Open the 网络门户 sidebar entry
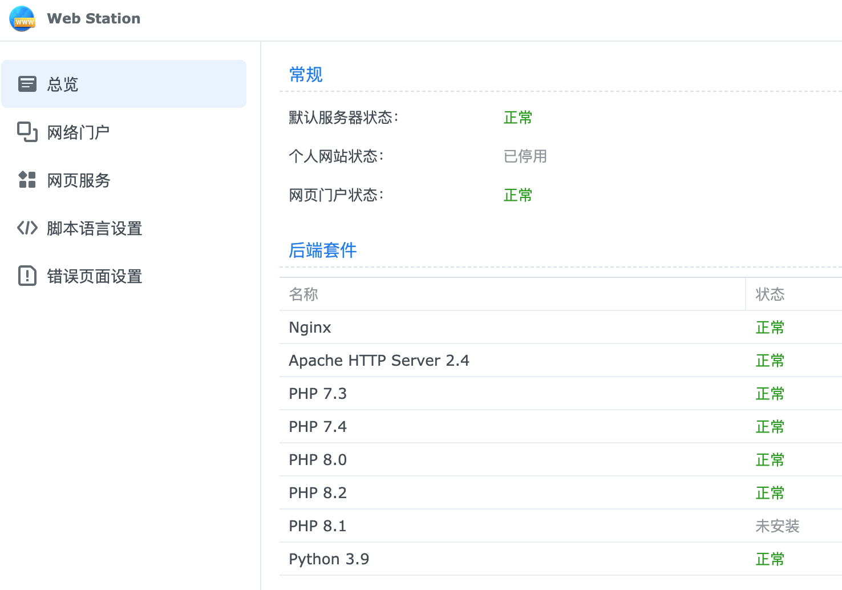The image size is (842, 590). (78, 132)
